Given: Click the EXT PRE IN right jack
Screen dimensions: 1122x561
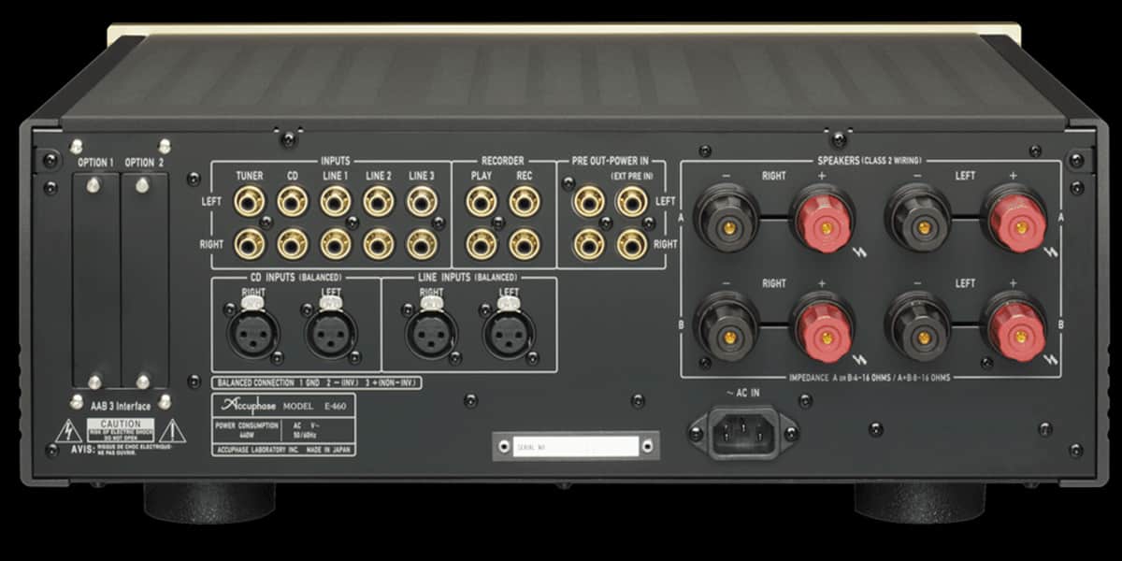Looking at the screenshot, I should 629,245.
